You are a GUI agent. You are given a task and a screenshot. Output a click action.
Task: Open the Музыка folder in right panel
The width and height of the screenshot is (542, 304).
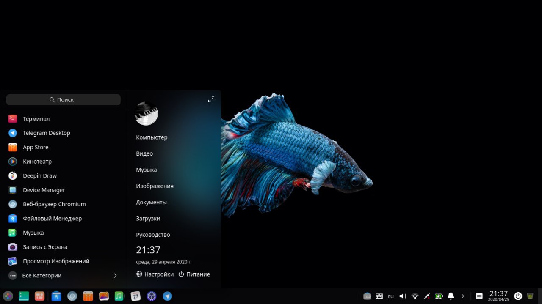point(147,170)
